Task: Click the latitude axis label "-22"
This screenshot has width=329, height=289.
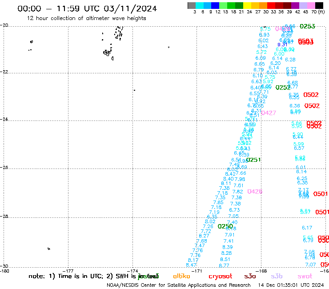Action: 4,72
